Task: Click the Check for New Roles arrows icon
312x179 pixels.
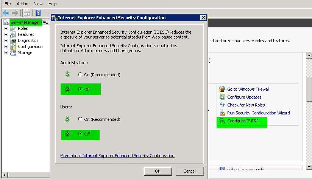Action: click(222, 105)
